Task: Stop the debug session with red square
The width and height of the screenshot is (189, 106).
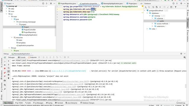Action: [x=5, y=69]
